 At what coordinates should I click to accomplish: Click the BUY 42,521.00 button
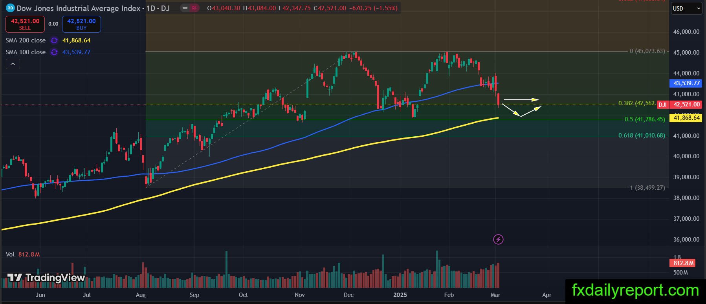tap(81, 24)
